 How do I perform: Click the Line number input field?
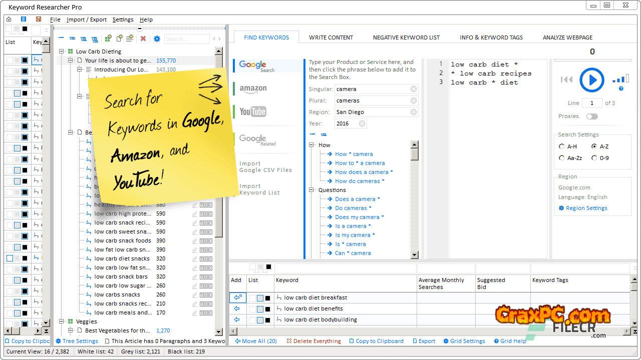pos(592,103)
